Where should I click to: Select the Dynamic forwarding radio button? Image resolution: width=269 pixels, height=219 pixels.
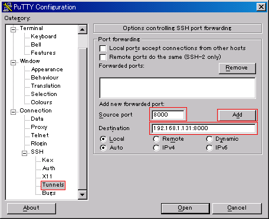click(x=209, y=139)
